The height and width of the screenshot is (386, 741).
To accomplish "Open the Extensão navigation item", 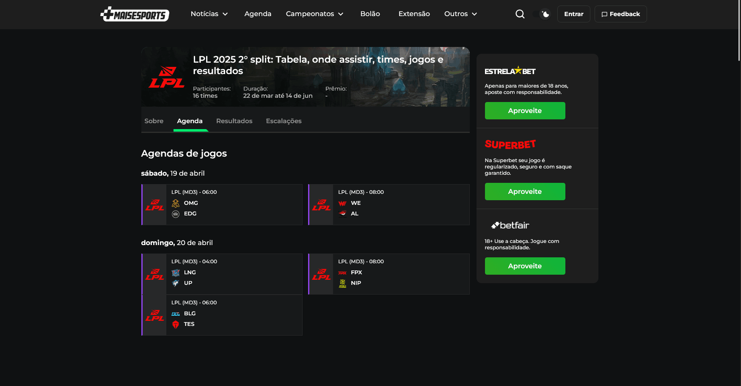I will point(414,14).
